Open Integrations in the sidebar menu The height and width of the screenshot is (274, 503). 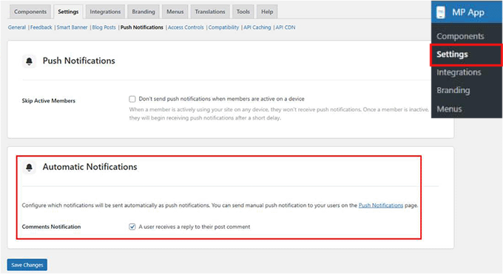459,72
